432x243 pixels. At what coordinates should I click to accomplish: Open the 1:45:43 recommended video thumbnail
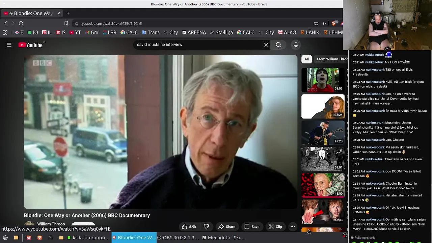(323, 212)
